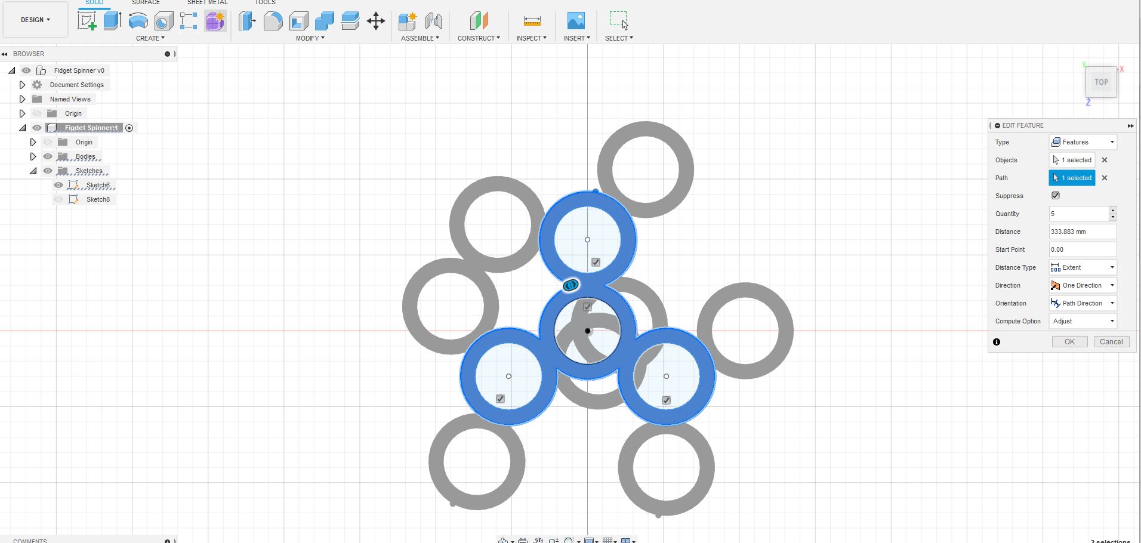
Task: Switch to the SHEET METAL tab
Action: coord(207,2)
